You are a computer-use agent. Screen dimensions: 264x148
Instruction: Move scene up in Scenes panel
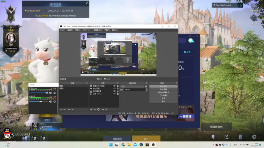click(69, 110)
